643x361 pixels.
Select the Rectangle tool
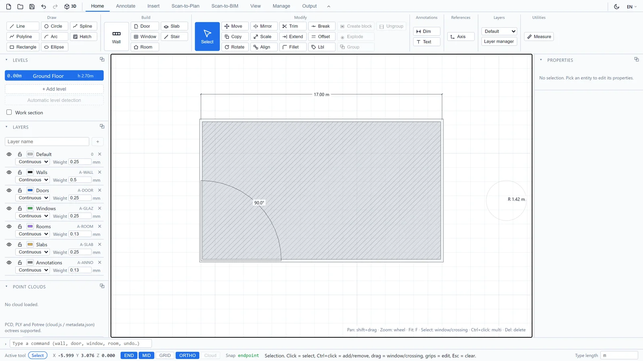pyautogui.click(x=23, y=47)
